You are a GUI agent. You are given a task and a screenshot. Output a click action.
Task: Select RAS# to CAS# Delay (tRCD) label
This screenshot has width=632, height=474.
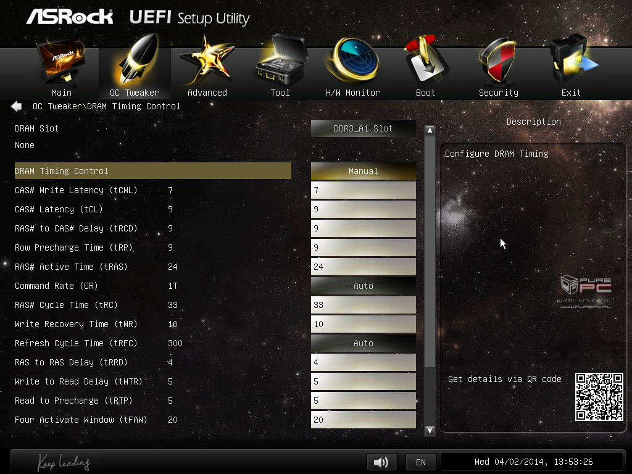coord(76,228)
